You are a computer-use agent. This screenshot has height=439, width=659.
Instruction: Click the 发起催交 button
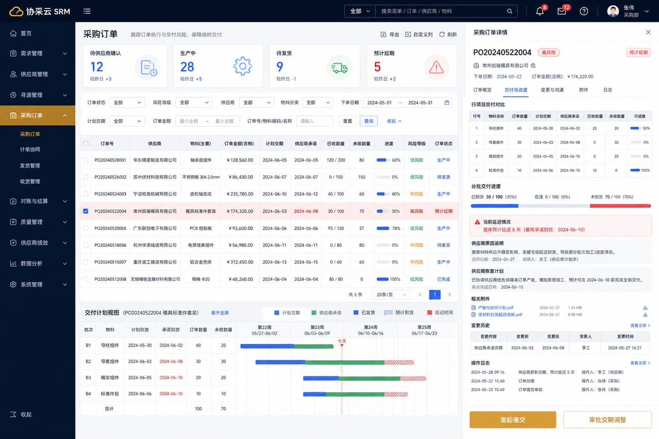[513, 420]
